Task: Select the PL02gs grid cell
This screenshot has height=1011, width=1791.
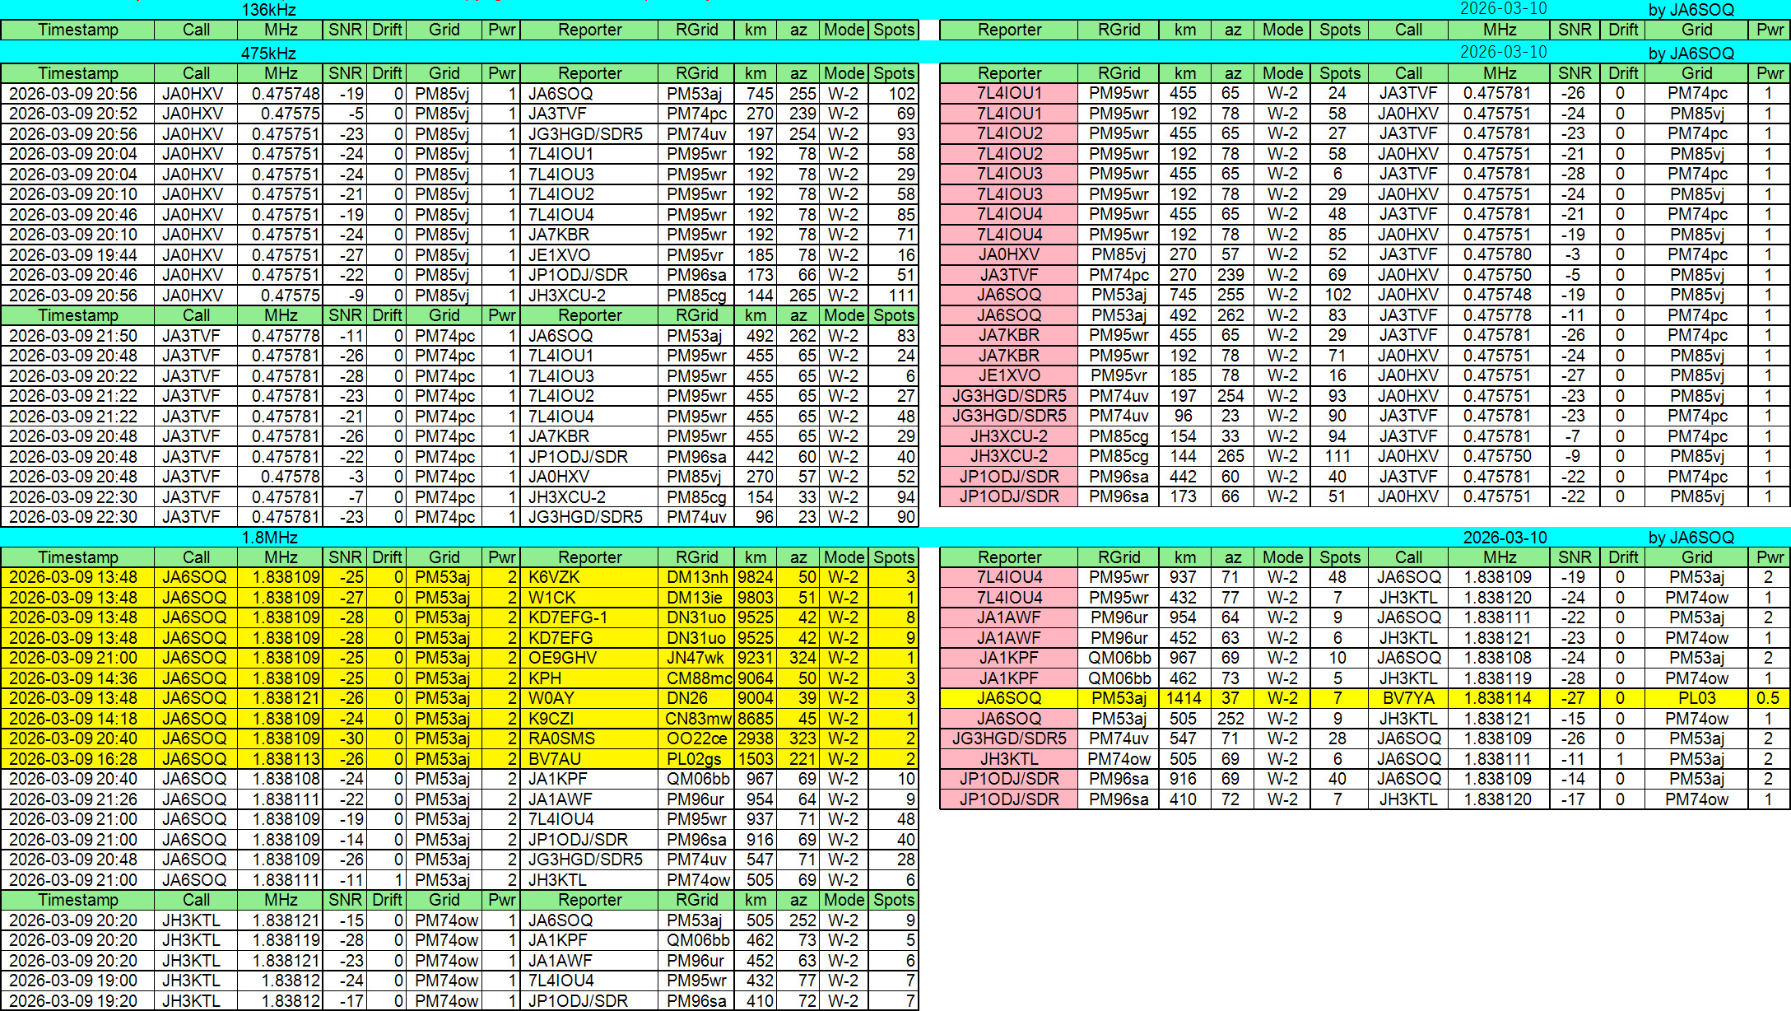Action: pos(694,759)
